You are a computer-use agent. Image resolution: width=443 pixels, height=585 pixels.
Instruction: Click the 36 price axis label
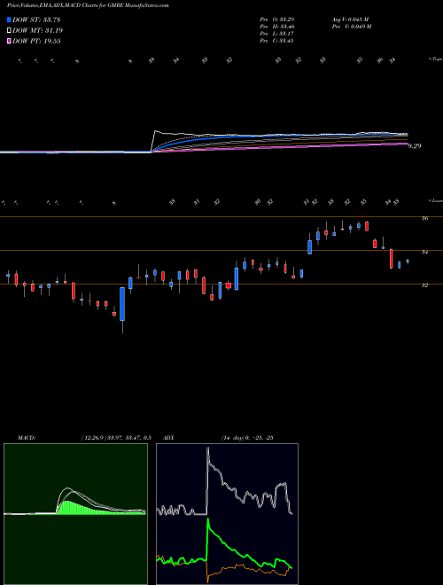424,219
